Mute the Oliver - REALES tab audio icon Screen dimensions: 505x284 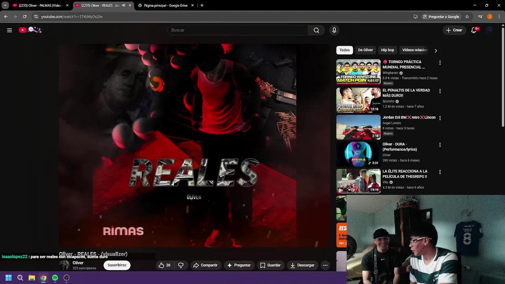[123, 6]
